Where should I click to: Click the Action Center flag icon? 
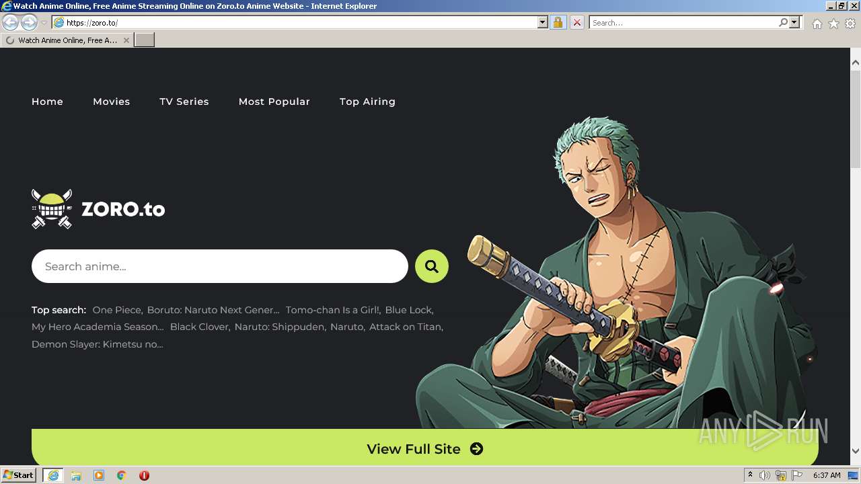coord(796,475)
